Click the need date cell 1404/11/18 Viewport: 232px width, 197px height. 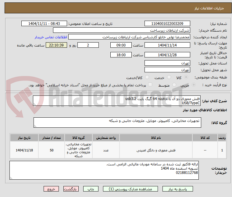click(x=24, y=150)
